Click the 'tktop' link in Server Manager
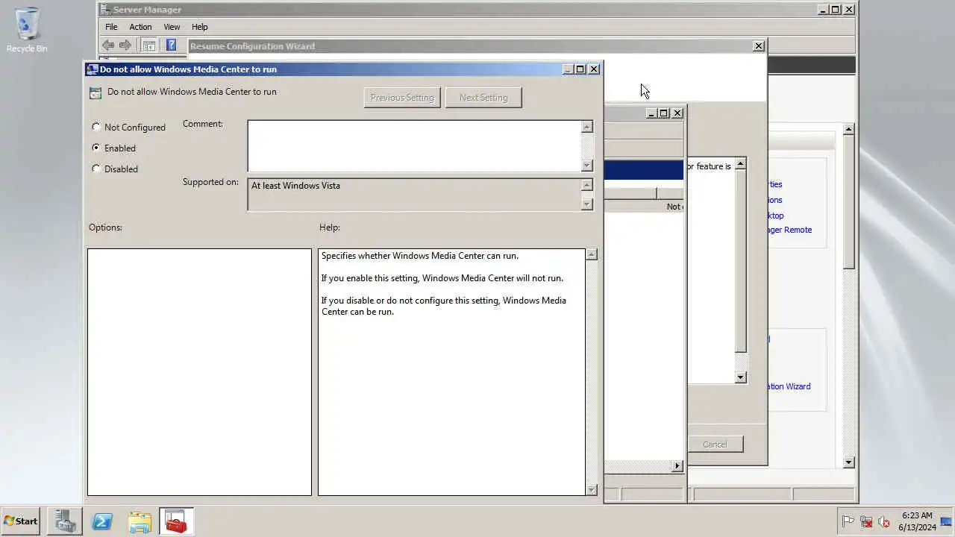The height and width of the screenshot is (537, 955). (x=775, y=216)
